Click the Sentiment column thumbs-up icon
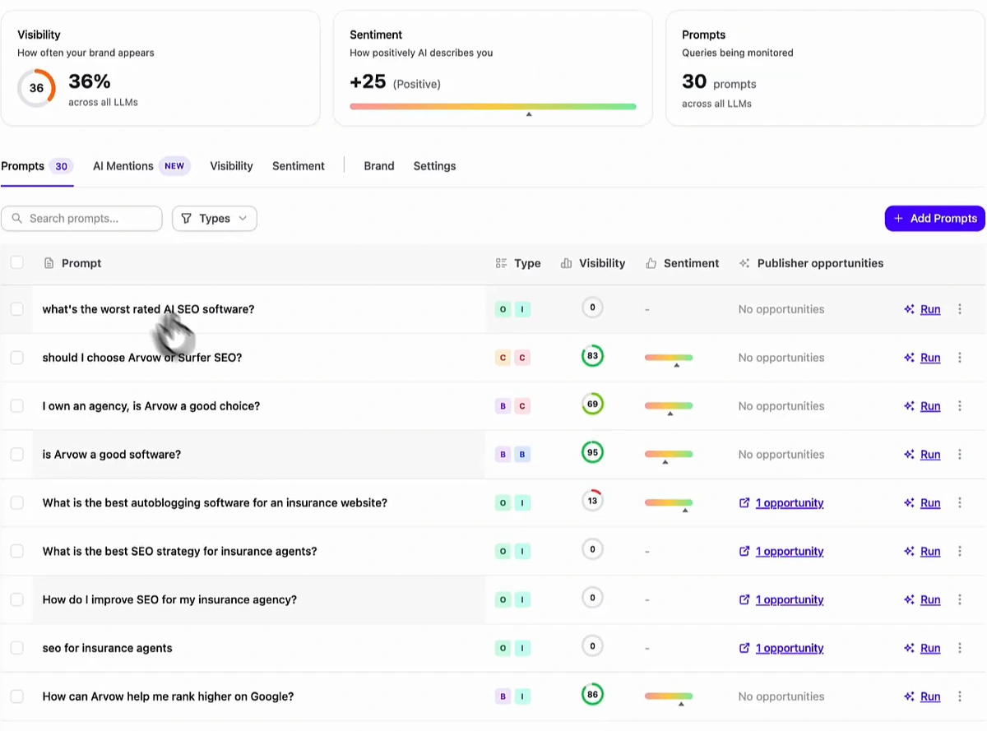 (x=651, y=263)
